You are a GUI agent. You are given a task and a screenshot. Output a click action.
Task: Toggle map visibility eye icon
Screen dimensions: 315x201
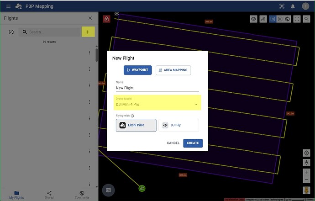(x=253, y=19)
